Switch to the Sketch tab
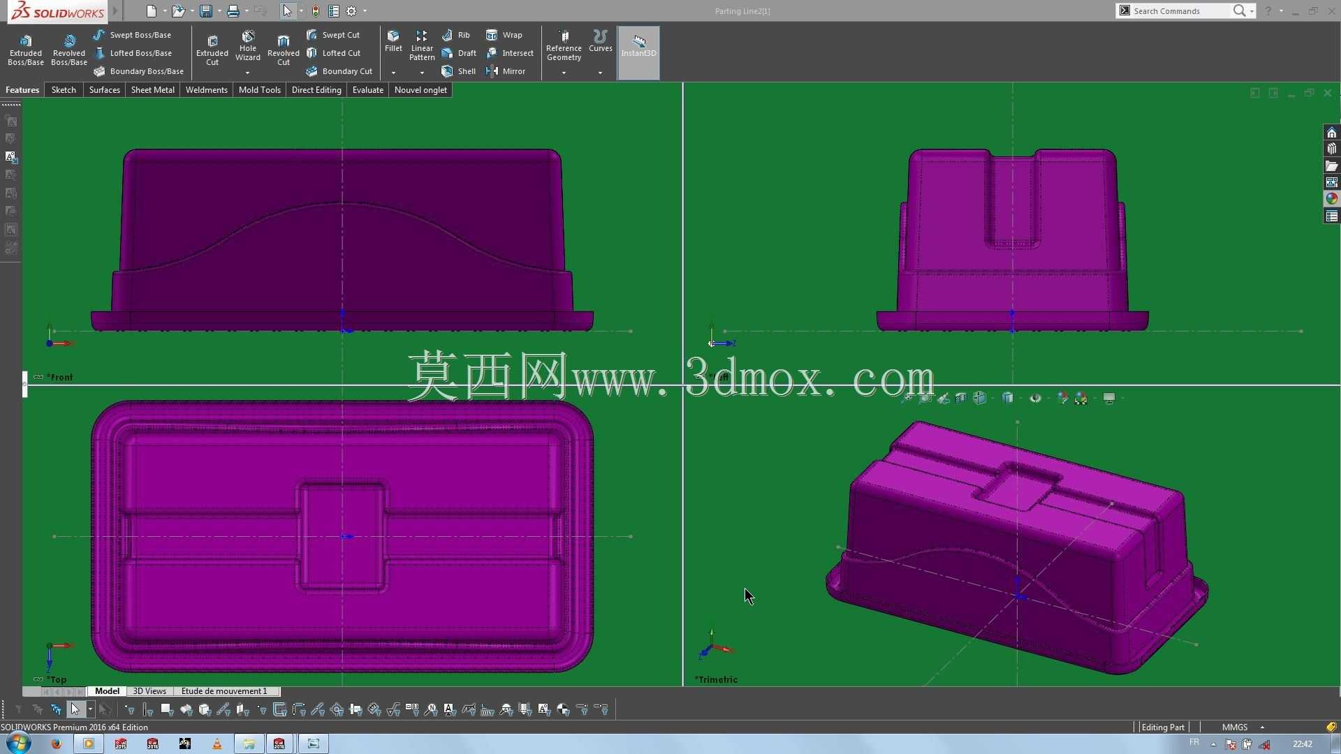The height and width of the screenshot is (754, 1341). [64, 90]
